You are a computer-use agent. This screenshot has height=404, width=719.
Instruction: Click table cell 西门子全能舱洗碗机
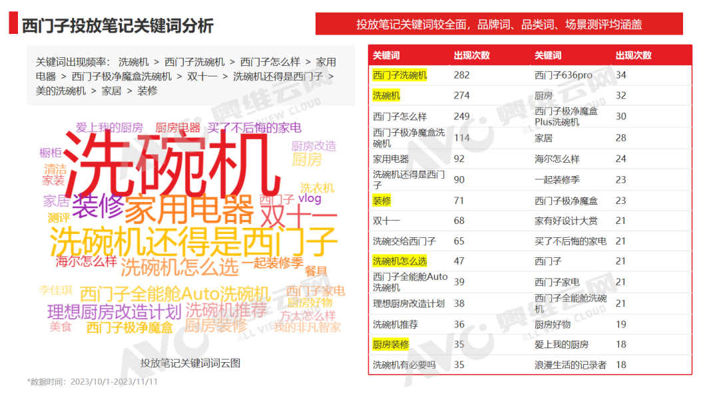571,304
